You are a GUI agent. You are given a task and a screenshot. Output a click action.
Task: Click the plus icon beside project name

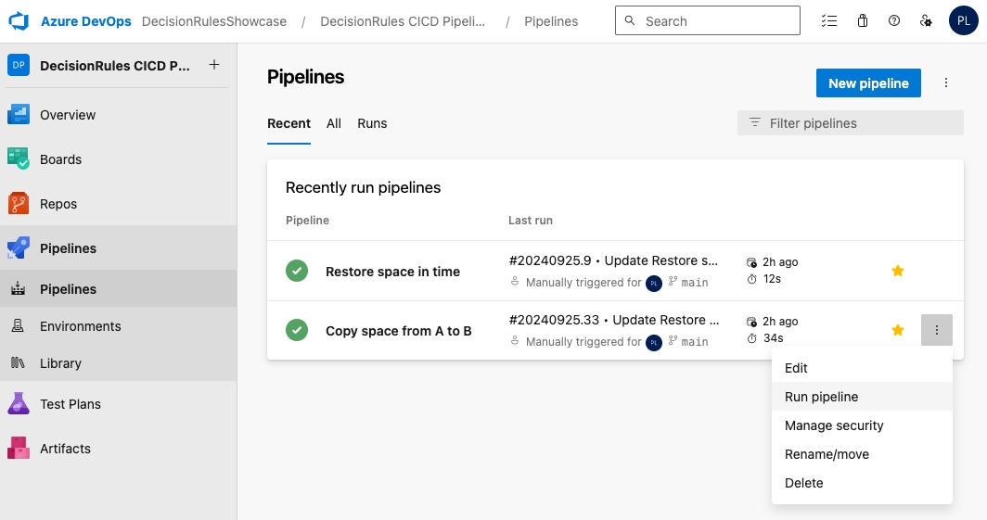[x=214, y=65]
